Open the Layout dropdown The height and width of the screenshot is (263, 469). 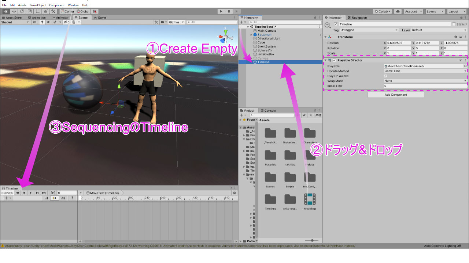click(457, 11)
